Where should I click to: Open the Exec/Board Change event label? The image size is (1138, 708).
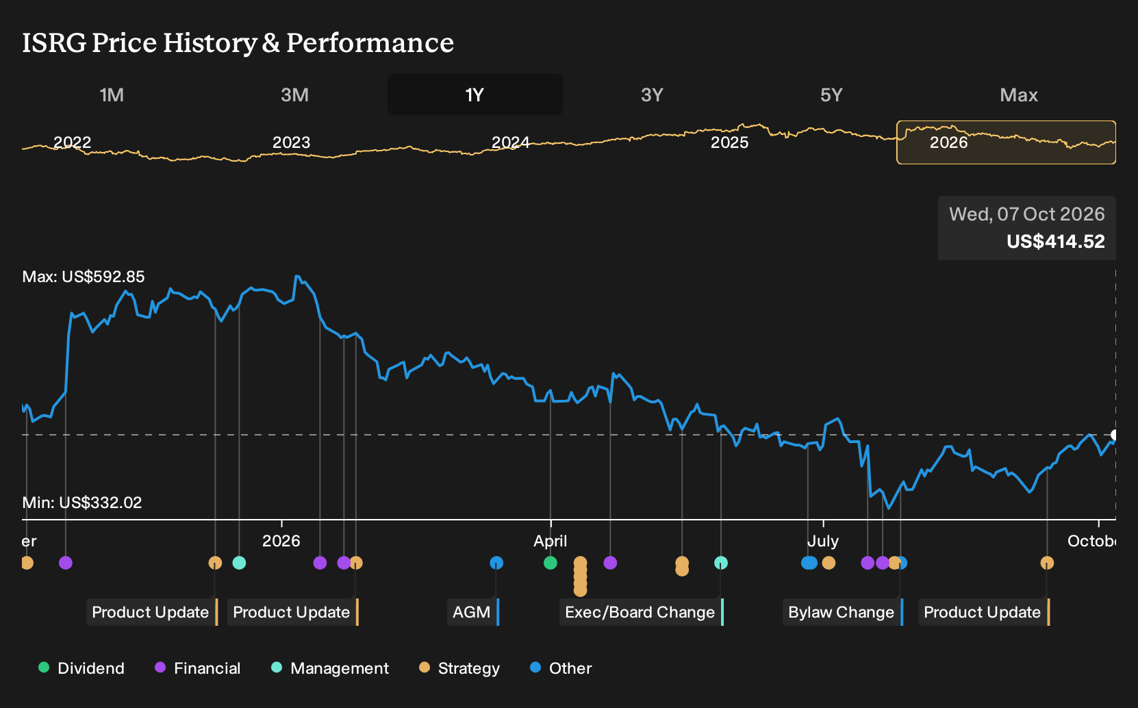[x=642, y=612]
